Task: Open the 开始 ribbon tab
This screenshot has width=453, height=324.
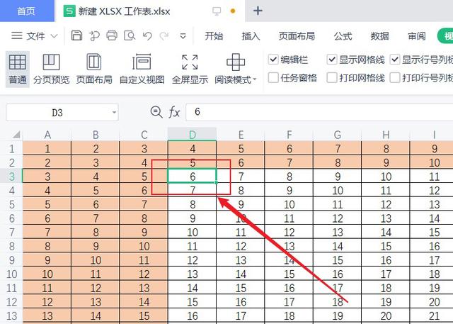Action: pos(214,36)
